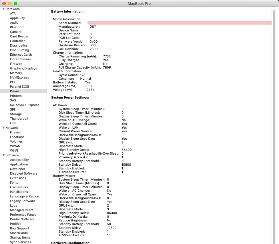
Task: Select Installations under Software
Action: coord(19,192)
